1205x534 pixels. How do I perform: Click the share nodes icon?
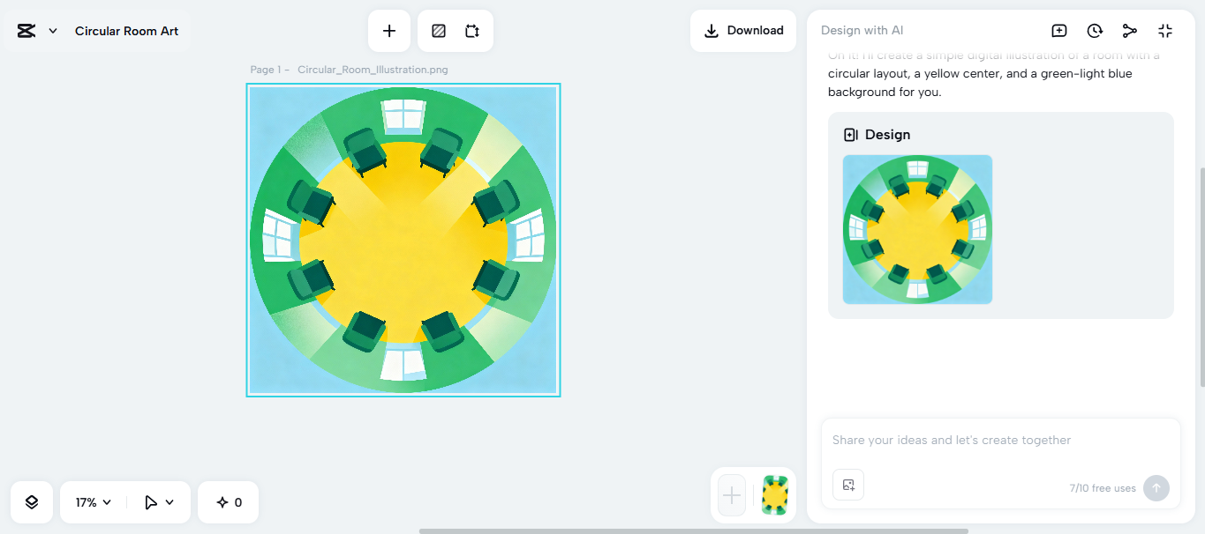(x=1130, y=31)
